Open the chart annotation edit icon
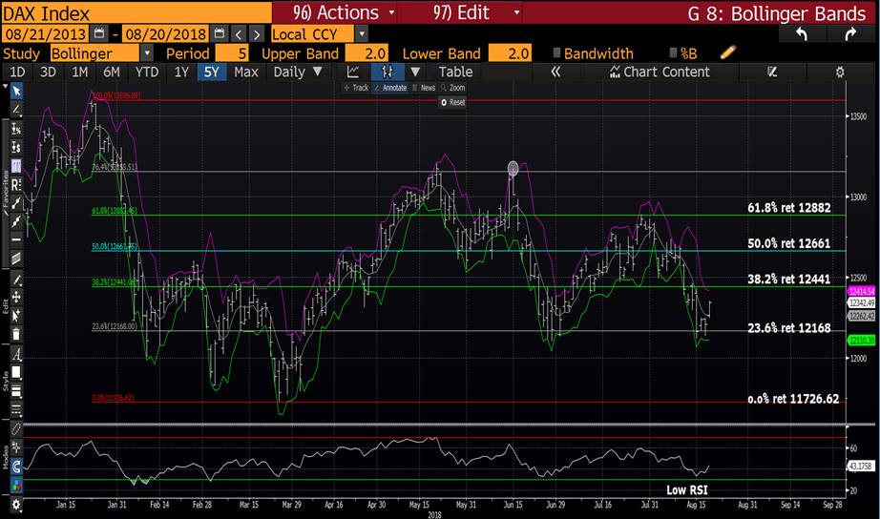Image resolution: width=880 pixels, height=519 pixels. [x=772, y=72]
